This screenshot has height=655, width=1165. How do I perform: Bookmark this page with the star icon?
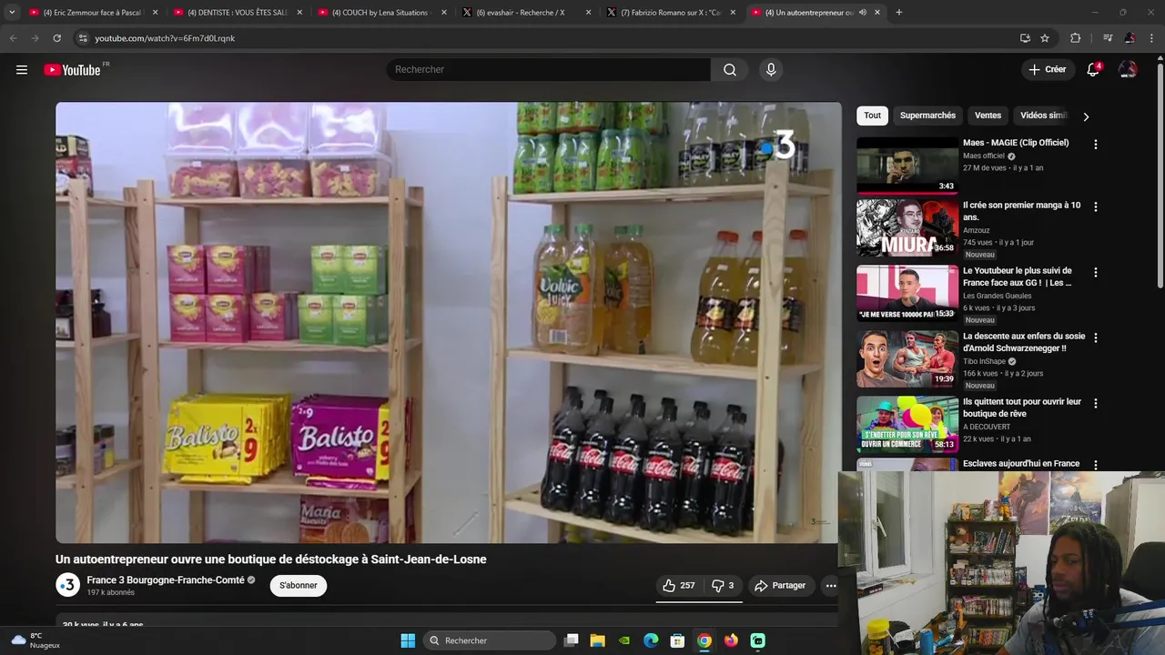point(1045,38)
